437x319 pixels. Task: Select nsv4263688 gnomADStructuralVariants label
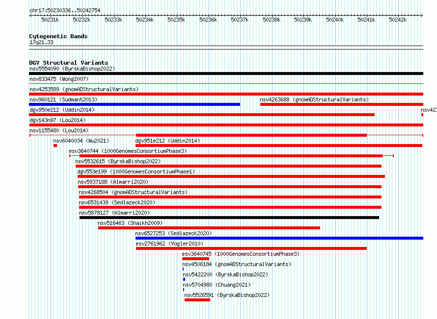pyautogui.click(x=314, y=99)
